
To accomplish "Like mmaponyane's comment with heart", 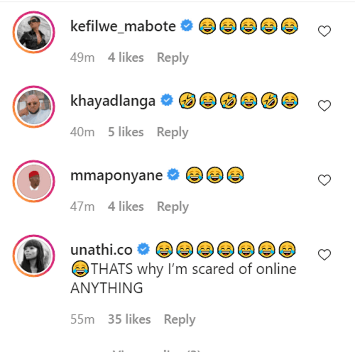I will click(324, 180).
